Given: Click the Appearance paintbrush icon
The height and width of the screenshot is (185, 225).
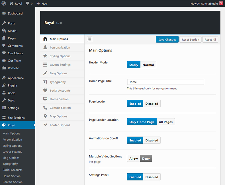Looking at the screenshot, I should coord(4,78).
